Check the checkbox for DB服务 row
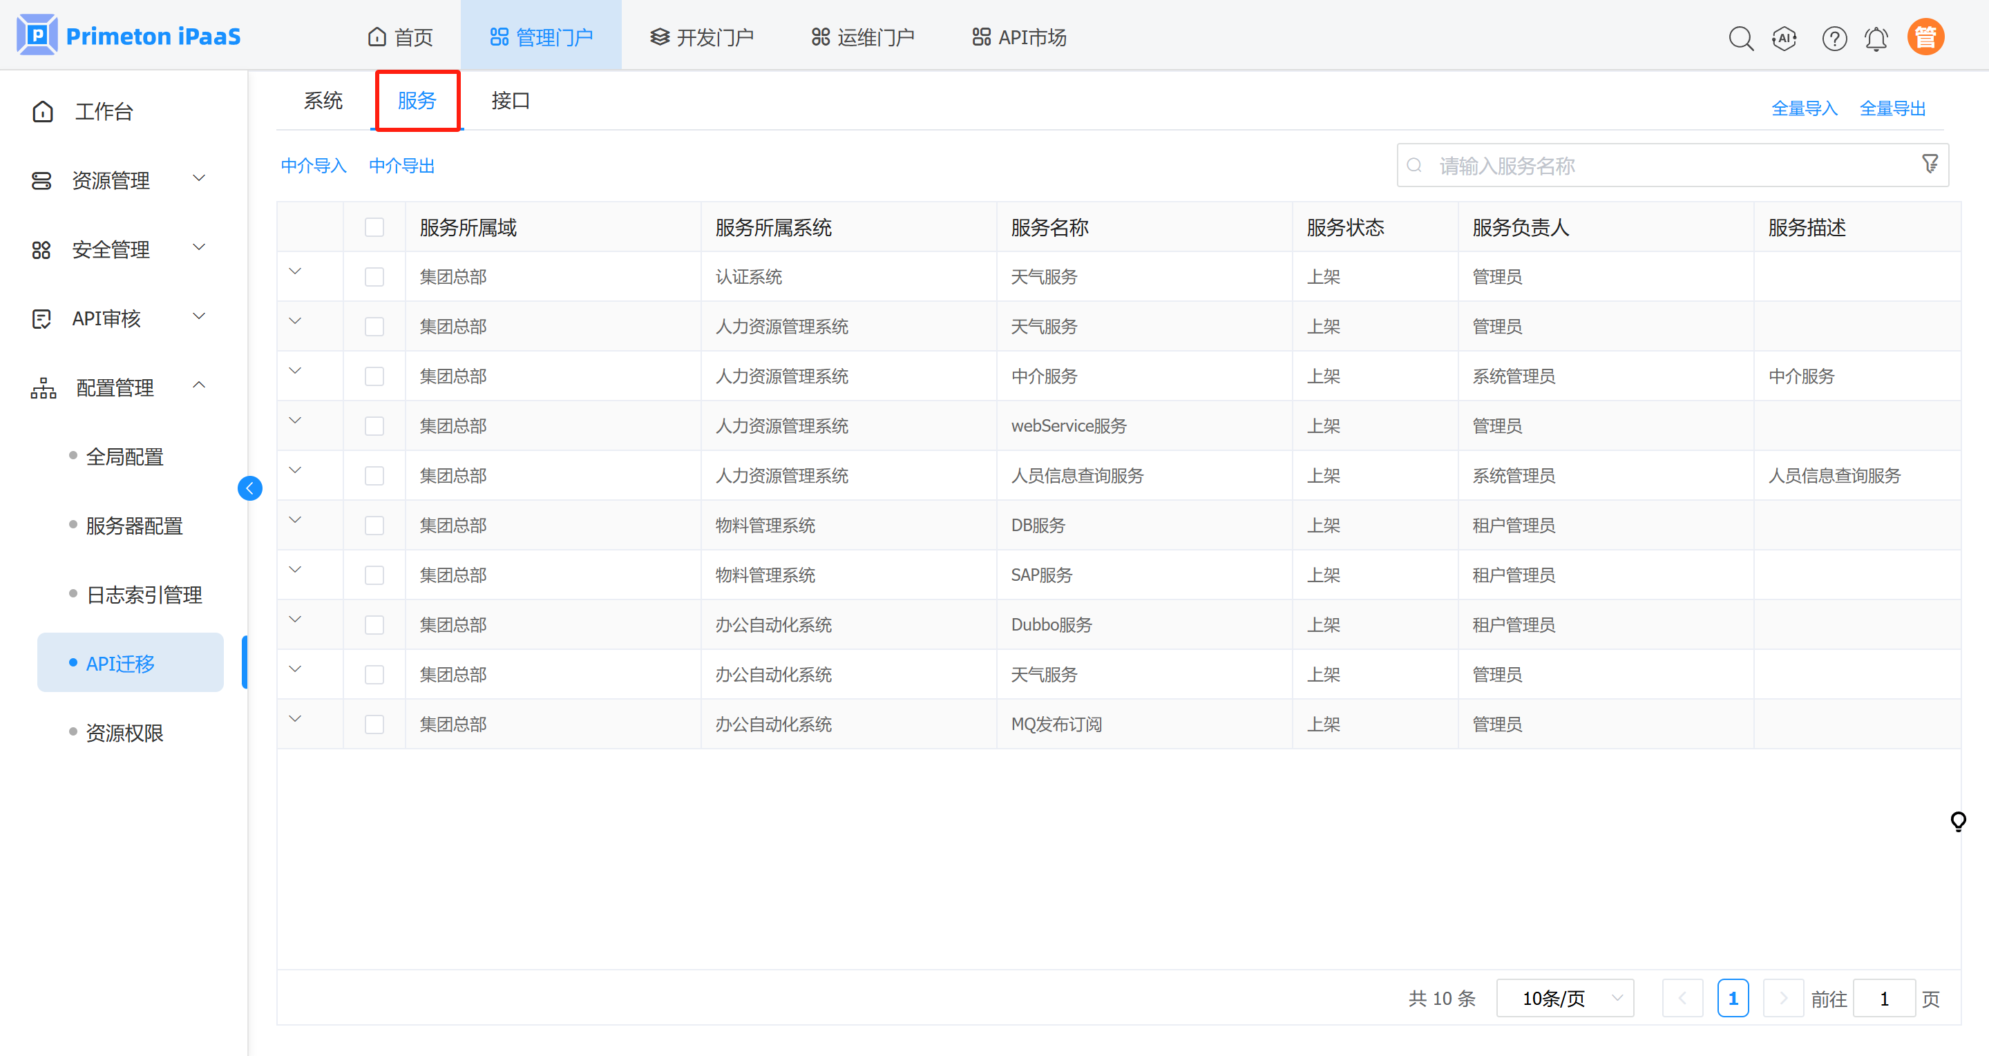The image size is (1989, 1056). click(374, 526)
